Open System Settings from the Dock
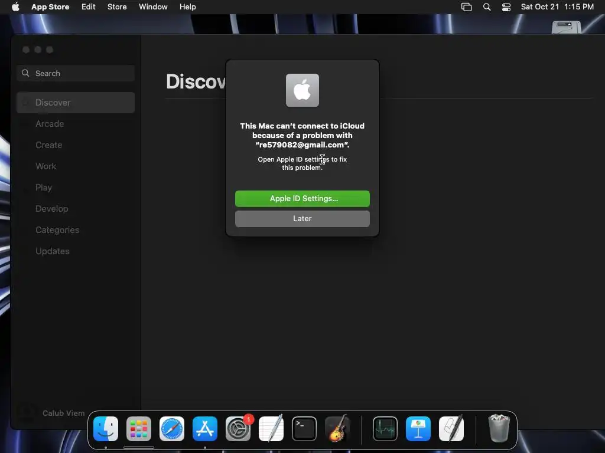The image size is (605, 453). coord(238,429)
